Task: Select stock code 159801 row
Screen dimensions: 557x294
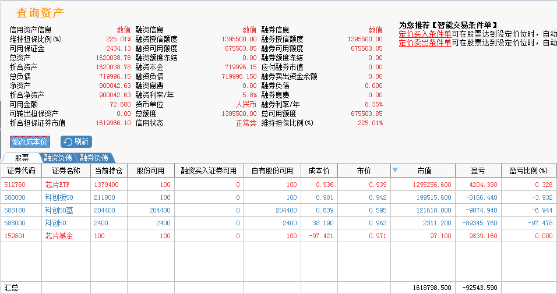Action: point(278,236)
